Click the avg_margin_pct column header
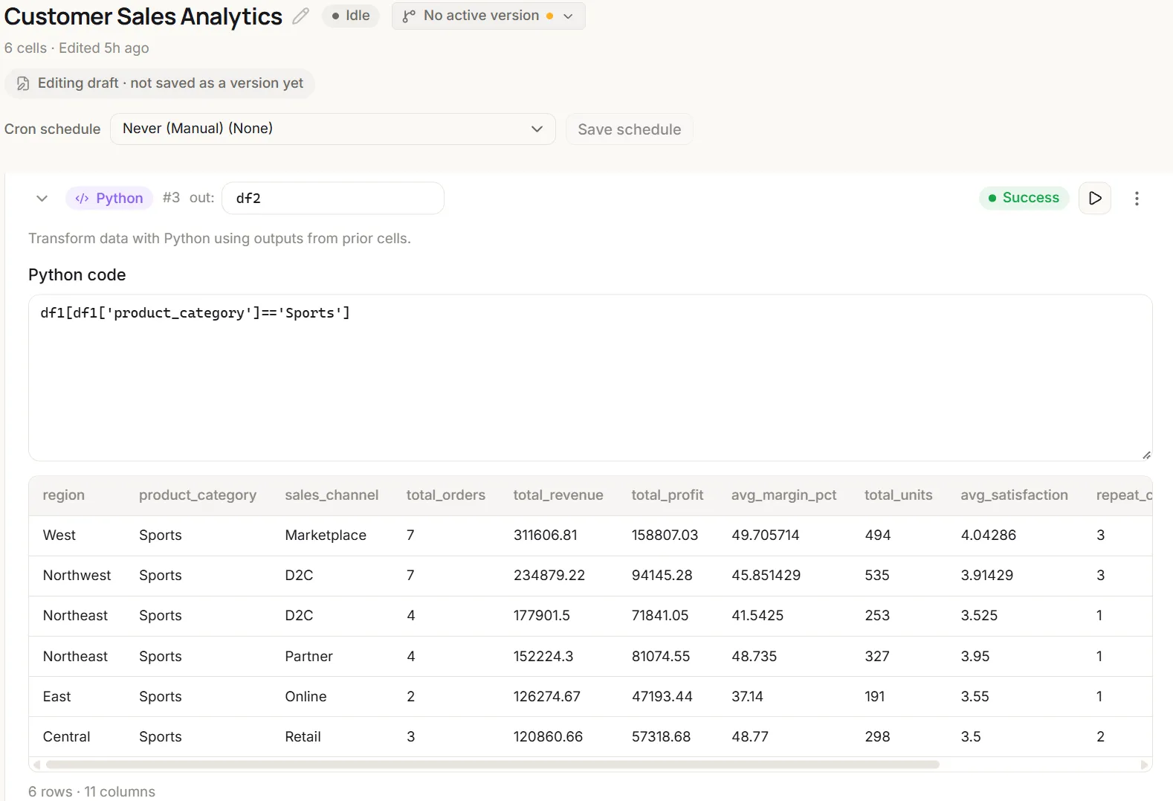 tap(784, 495)
